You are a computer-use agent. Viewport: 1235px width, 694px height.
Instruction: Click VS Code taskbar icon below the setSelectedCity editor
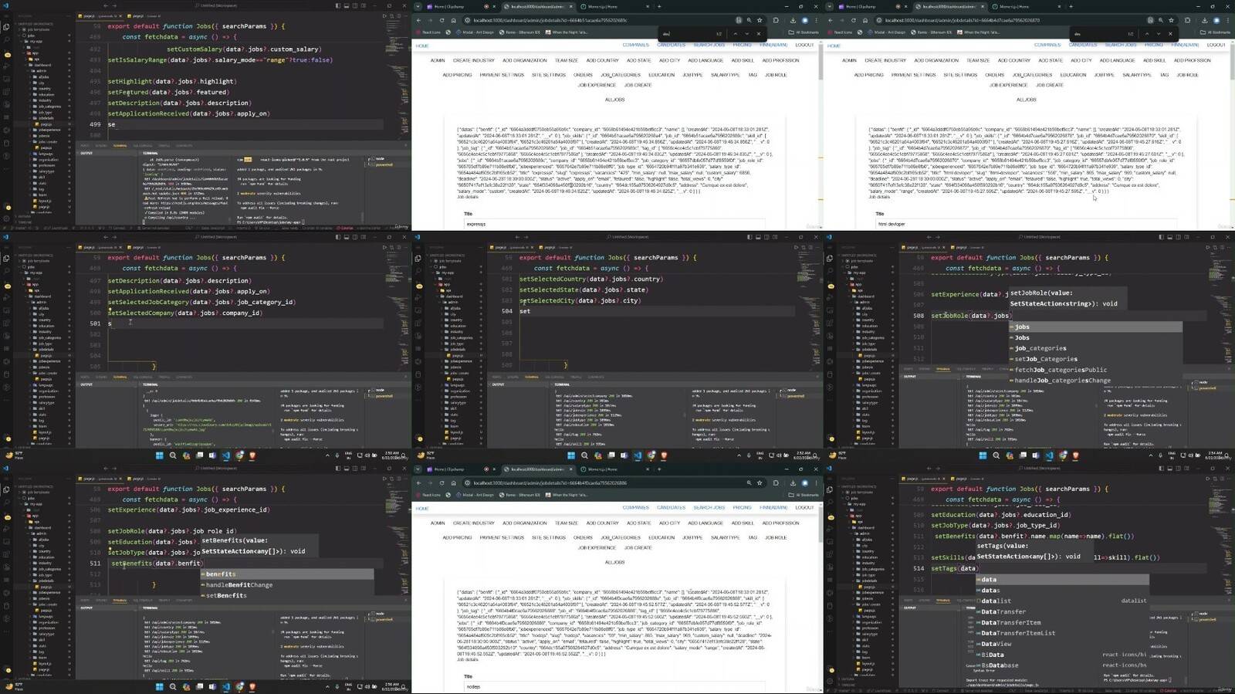(x=638, y=455)
